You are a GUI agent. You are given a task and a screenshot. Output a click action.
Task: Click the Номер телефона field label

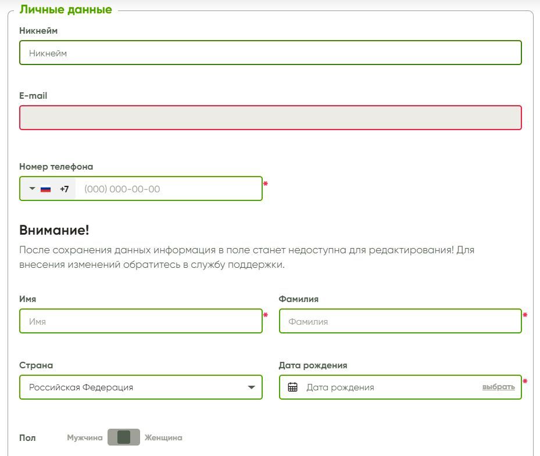(56, 167)
